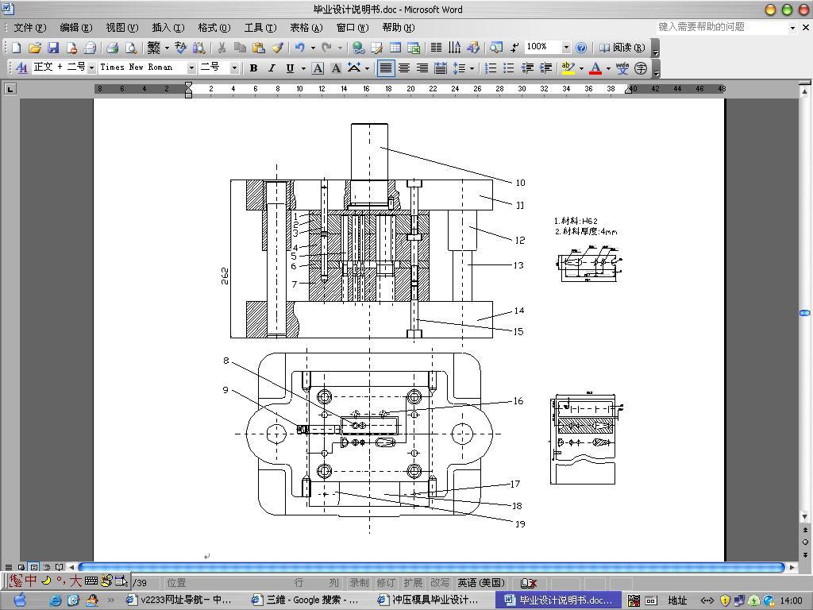Open the style dropdown showing 正文 + 二号
The height and width of the screenshot is (610, 813).
92,68
